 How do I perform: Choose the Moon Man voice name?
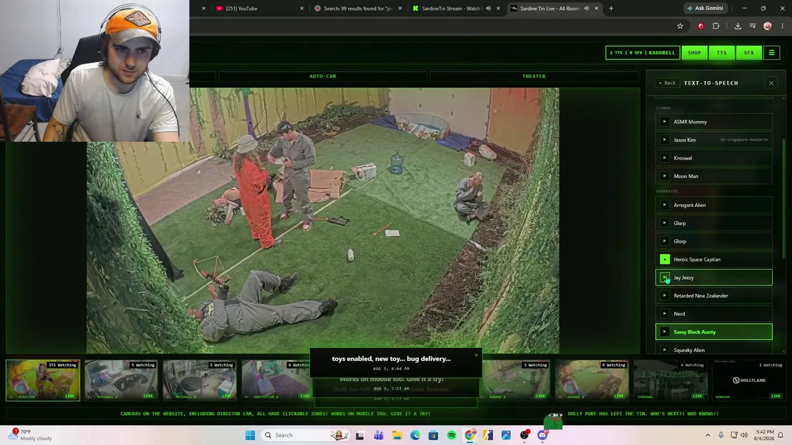[686, 176]
